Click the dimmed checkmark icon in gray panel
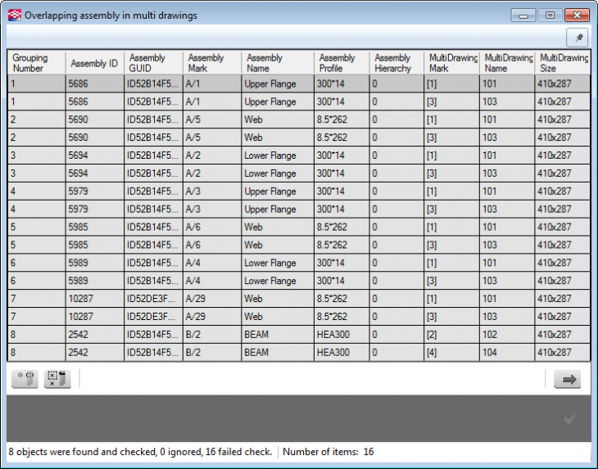Image resolution: width=598 pixels, height=469 pixels. (570, 418)
